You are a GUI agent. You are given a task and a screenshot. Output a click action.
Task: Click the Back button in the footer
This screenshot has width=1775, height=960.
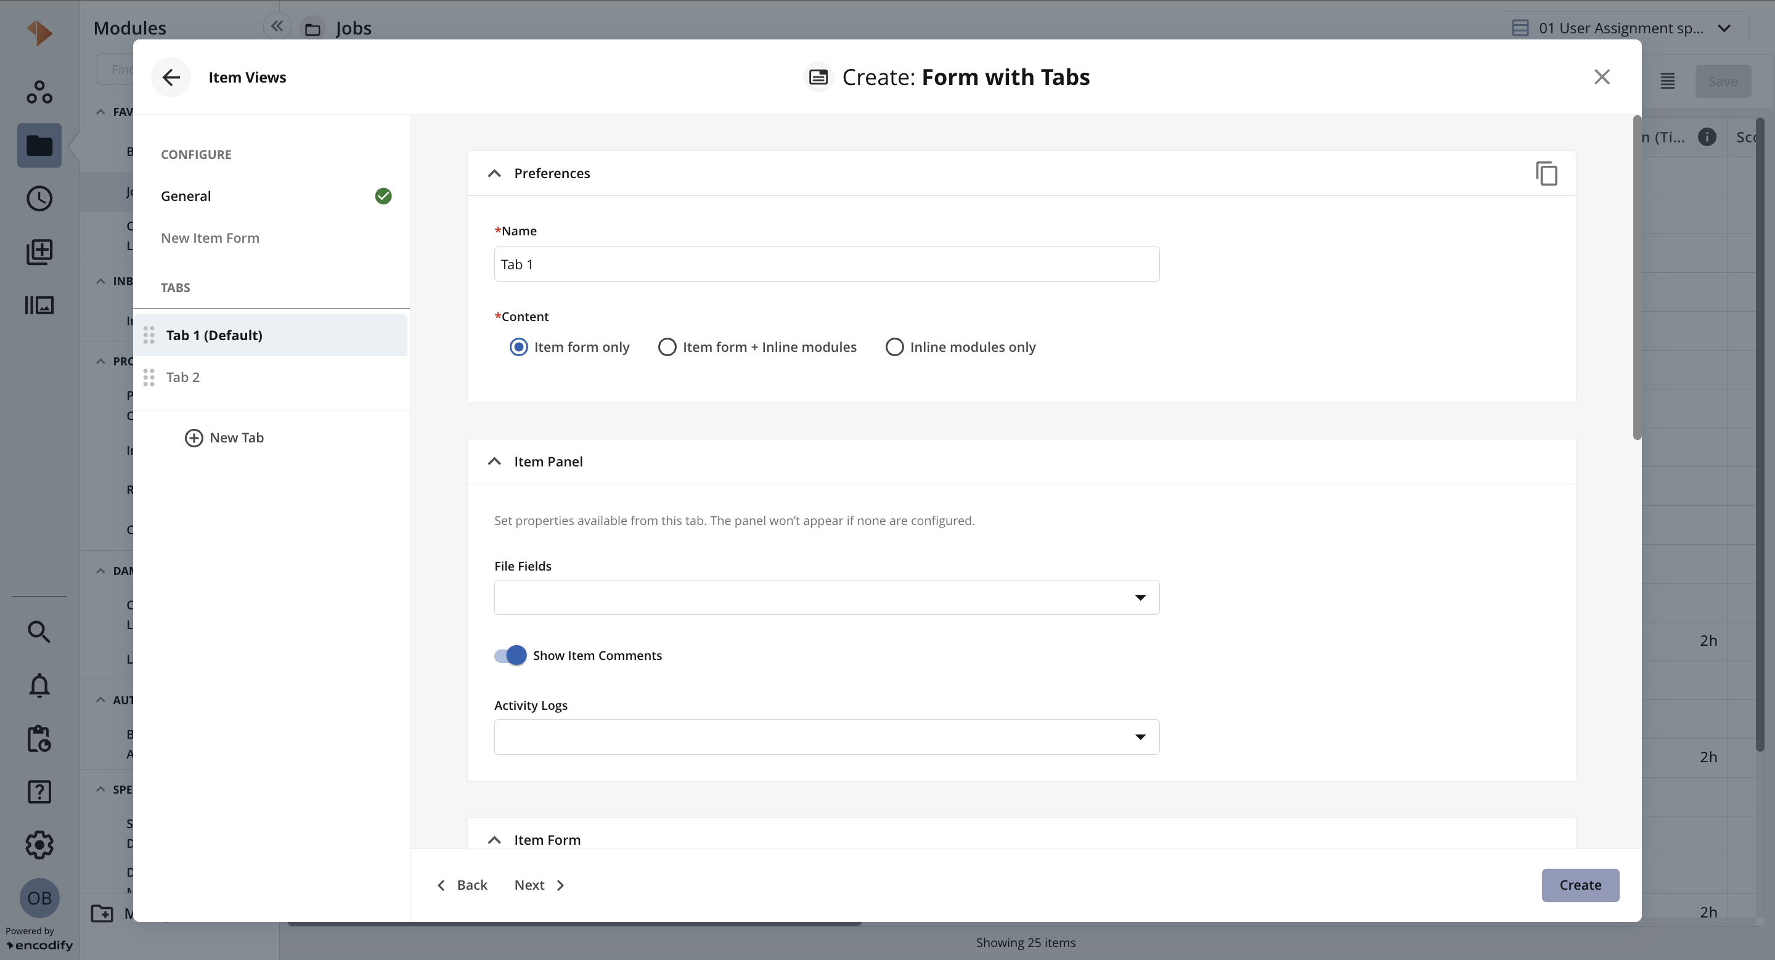(462, 885)
